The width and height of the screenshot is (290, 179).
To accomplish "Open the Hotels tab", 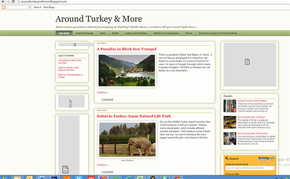I will [x=115, y=33].
